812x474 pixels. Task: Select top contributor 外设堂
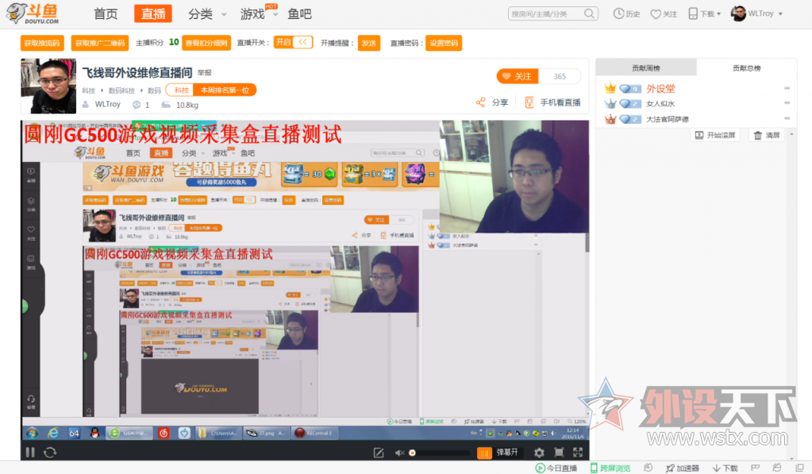[660, 89]
